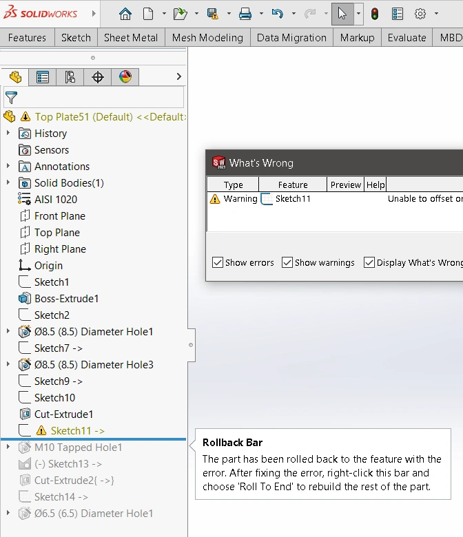Open the Data Migration tab
The image size is (463, 537).
291,37
